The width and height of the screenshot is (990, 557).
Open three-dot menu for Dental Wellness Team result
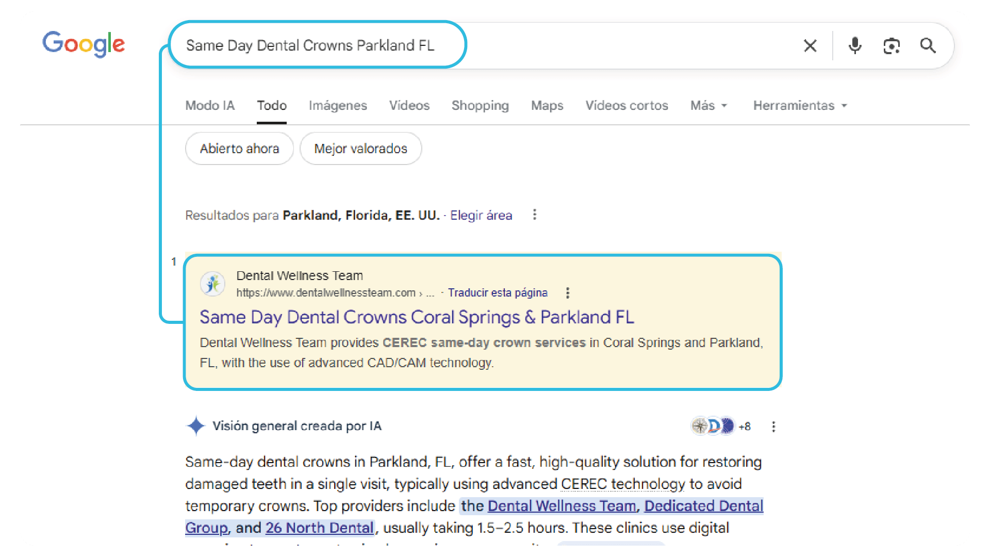point(568,293)
